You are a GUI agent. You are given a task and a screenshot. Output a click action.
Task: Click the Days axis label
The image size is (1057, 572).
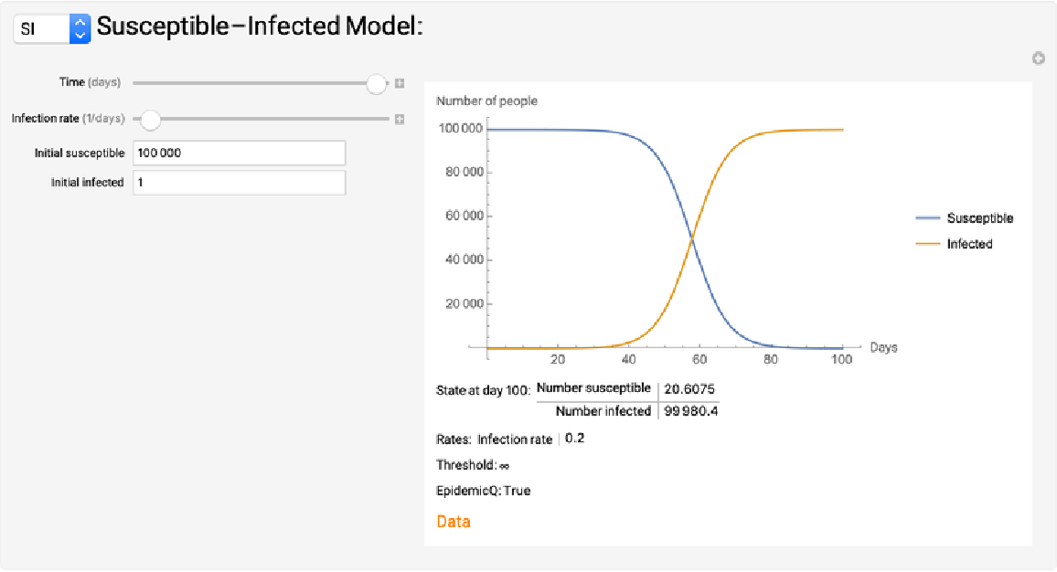[883, 348]
